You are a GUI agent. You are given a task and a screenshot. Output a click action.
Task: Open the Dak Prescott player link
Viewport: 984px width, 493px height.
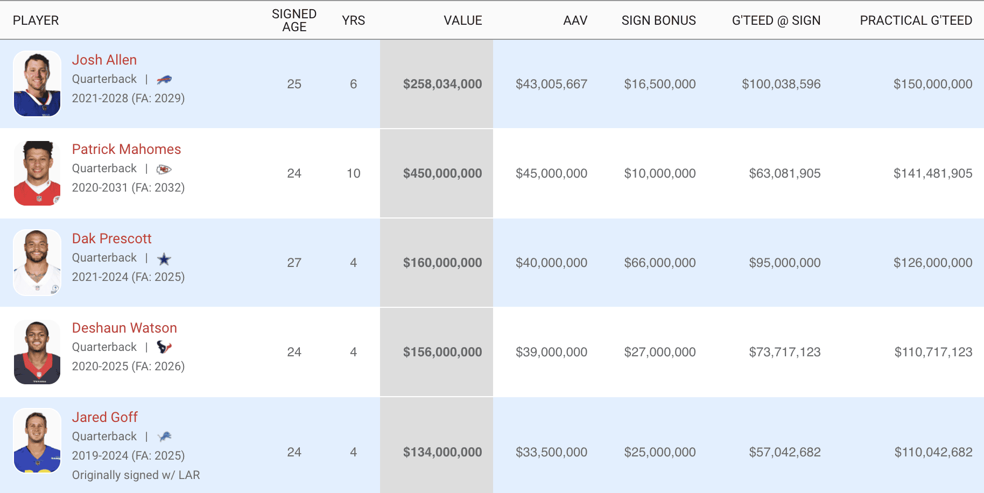pos(112,238)
